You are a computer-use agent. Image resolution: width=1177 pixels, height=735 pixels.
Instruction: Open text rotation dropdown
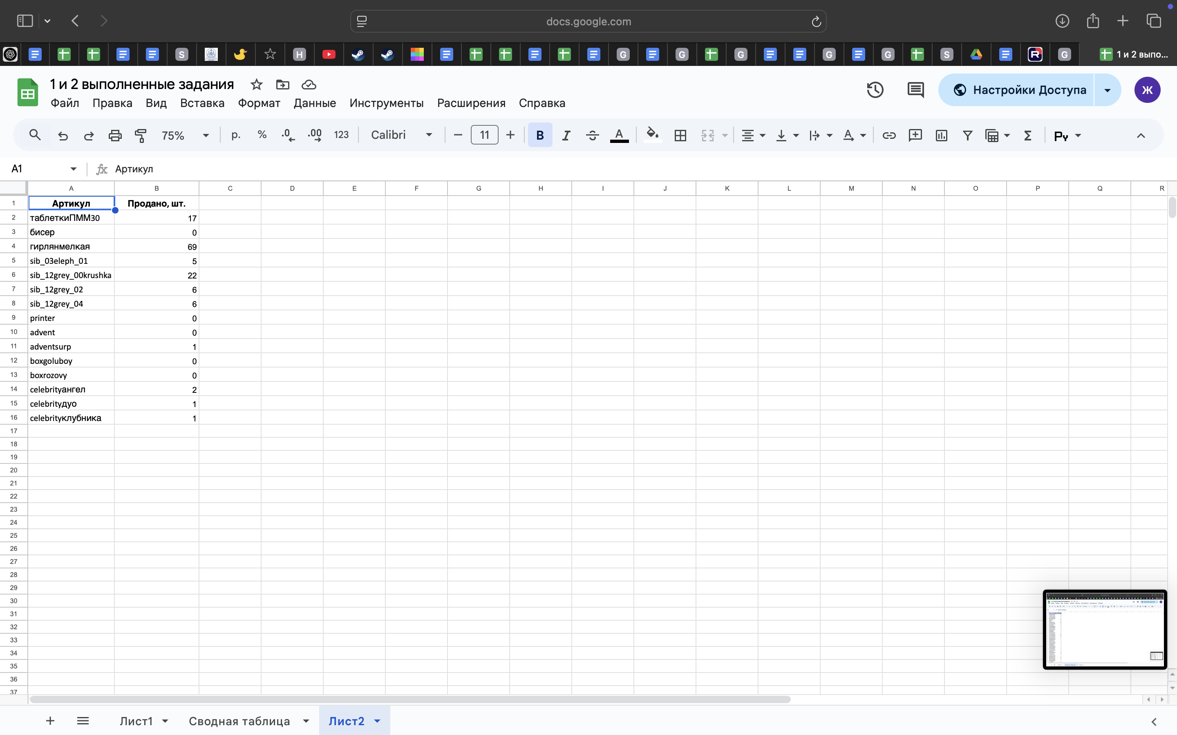point(854,135)
